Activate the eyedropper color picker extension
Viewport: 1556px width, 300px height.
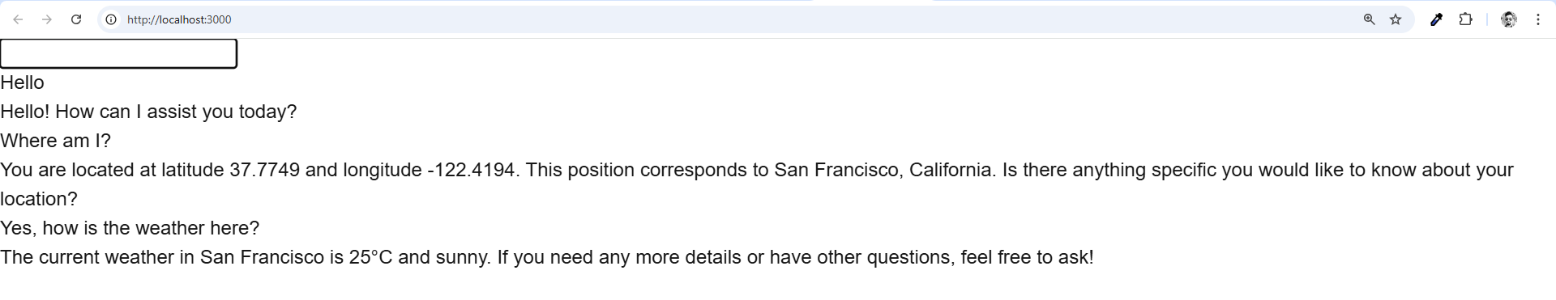[1436, 19]
